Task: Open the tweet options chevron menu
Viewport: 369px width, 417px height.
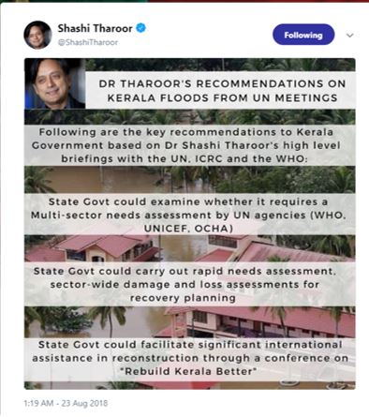Action: (350, 36)
